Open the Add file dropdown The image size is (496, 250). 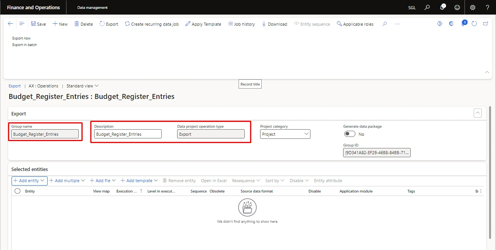[103, 181]
